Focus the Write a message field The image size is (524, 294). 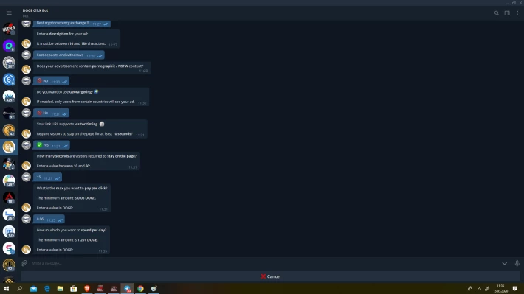[x=264, y=263]
